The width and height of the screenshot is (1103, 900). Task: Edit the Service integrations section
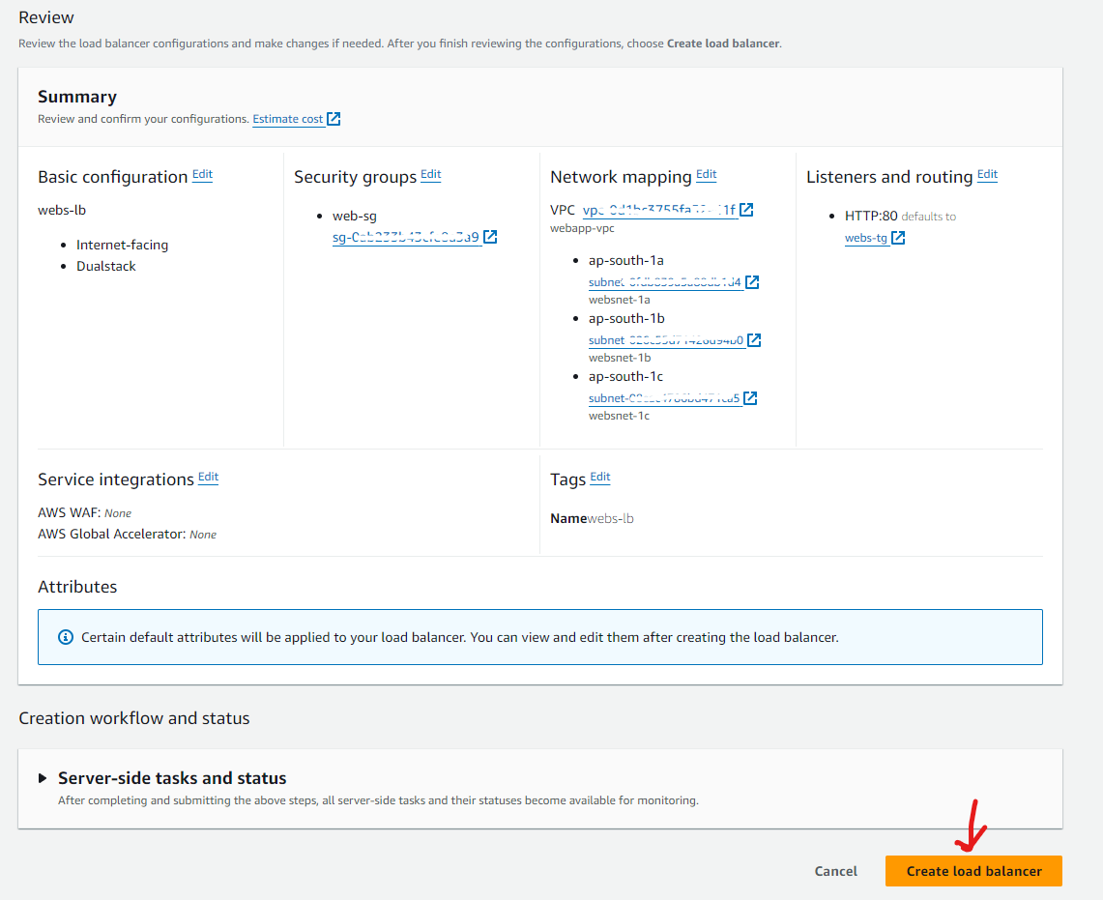click(208, 478)
